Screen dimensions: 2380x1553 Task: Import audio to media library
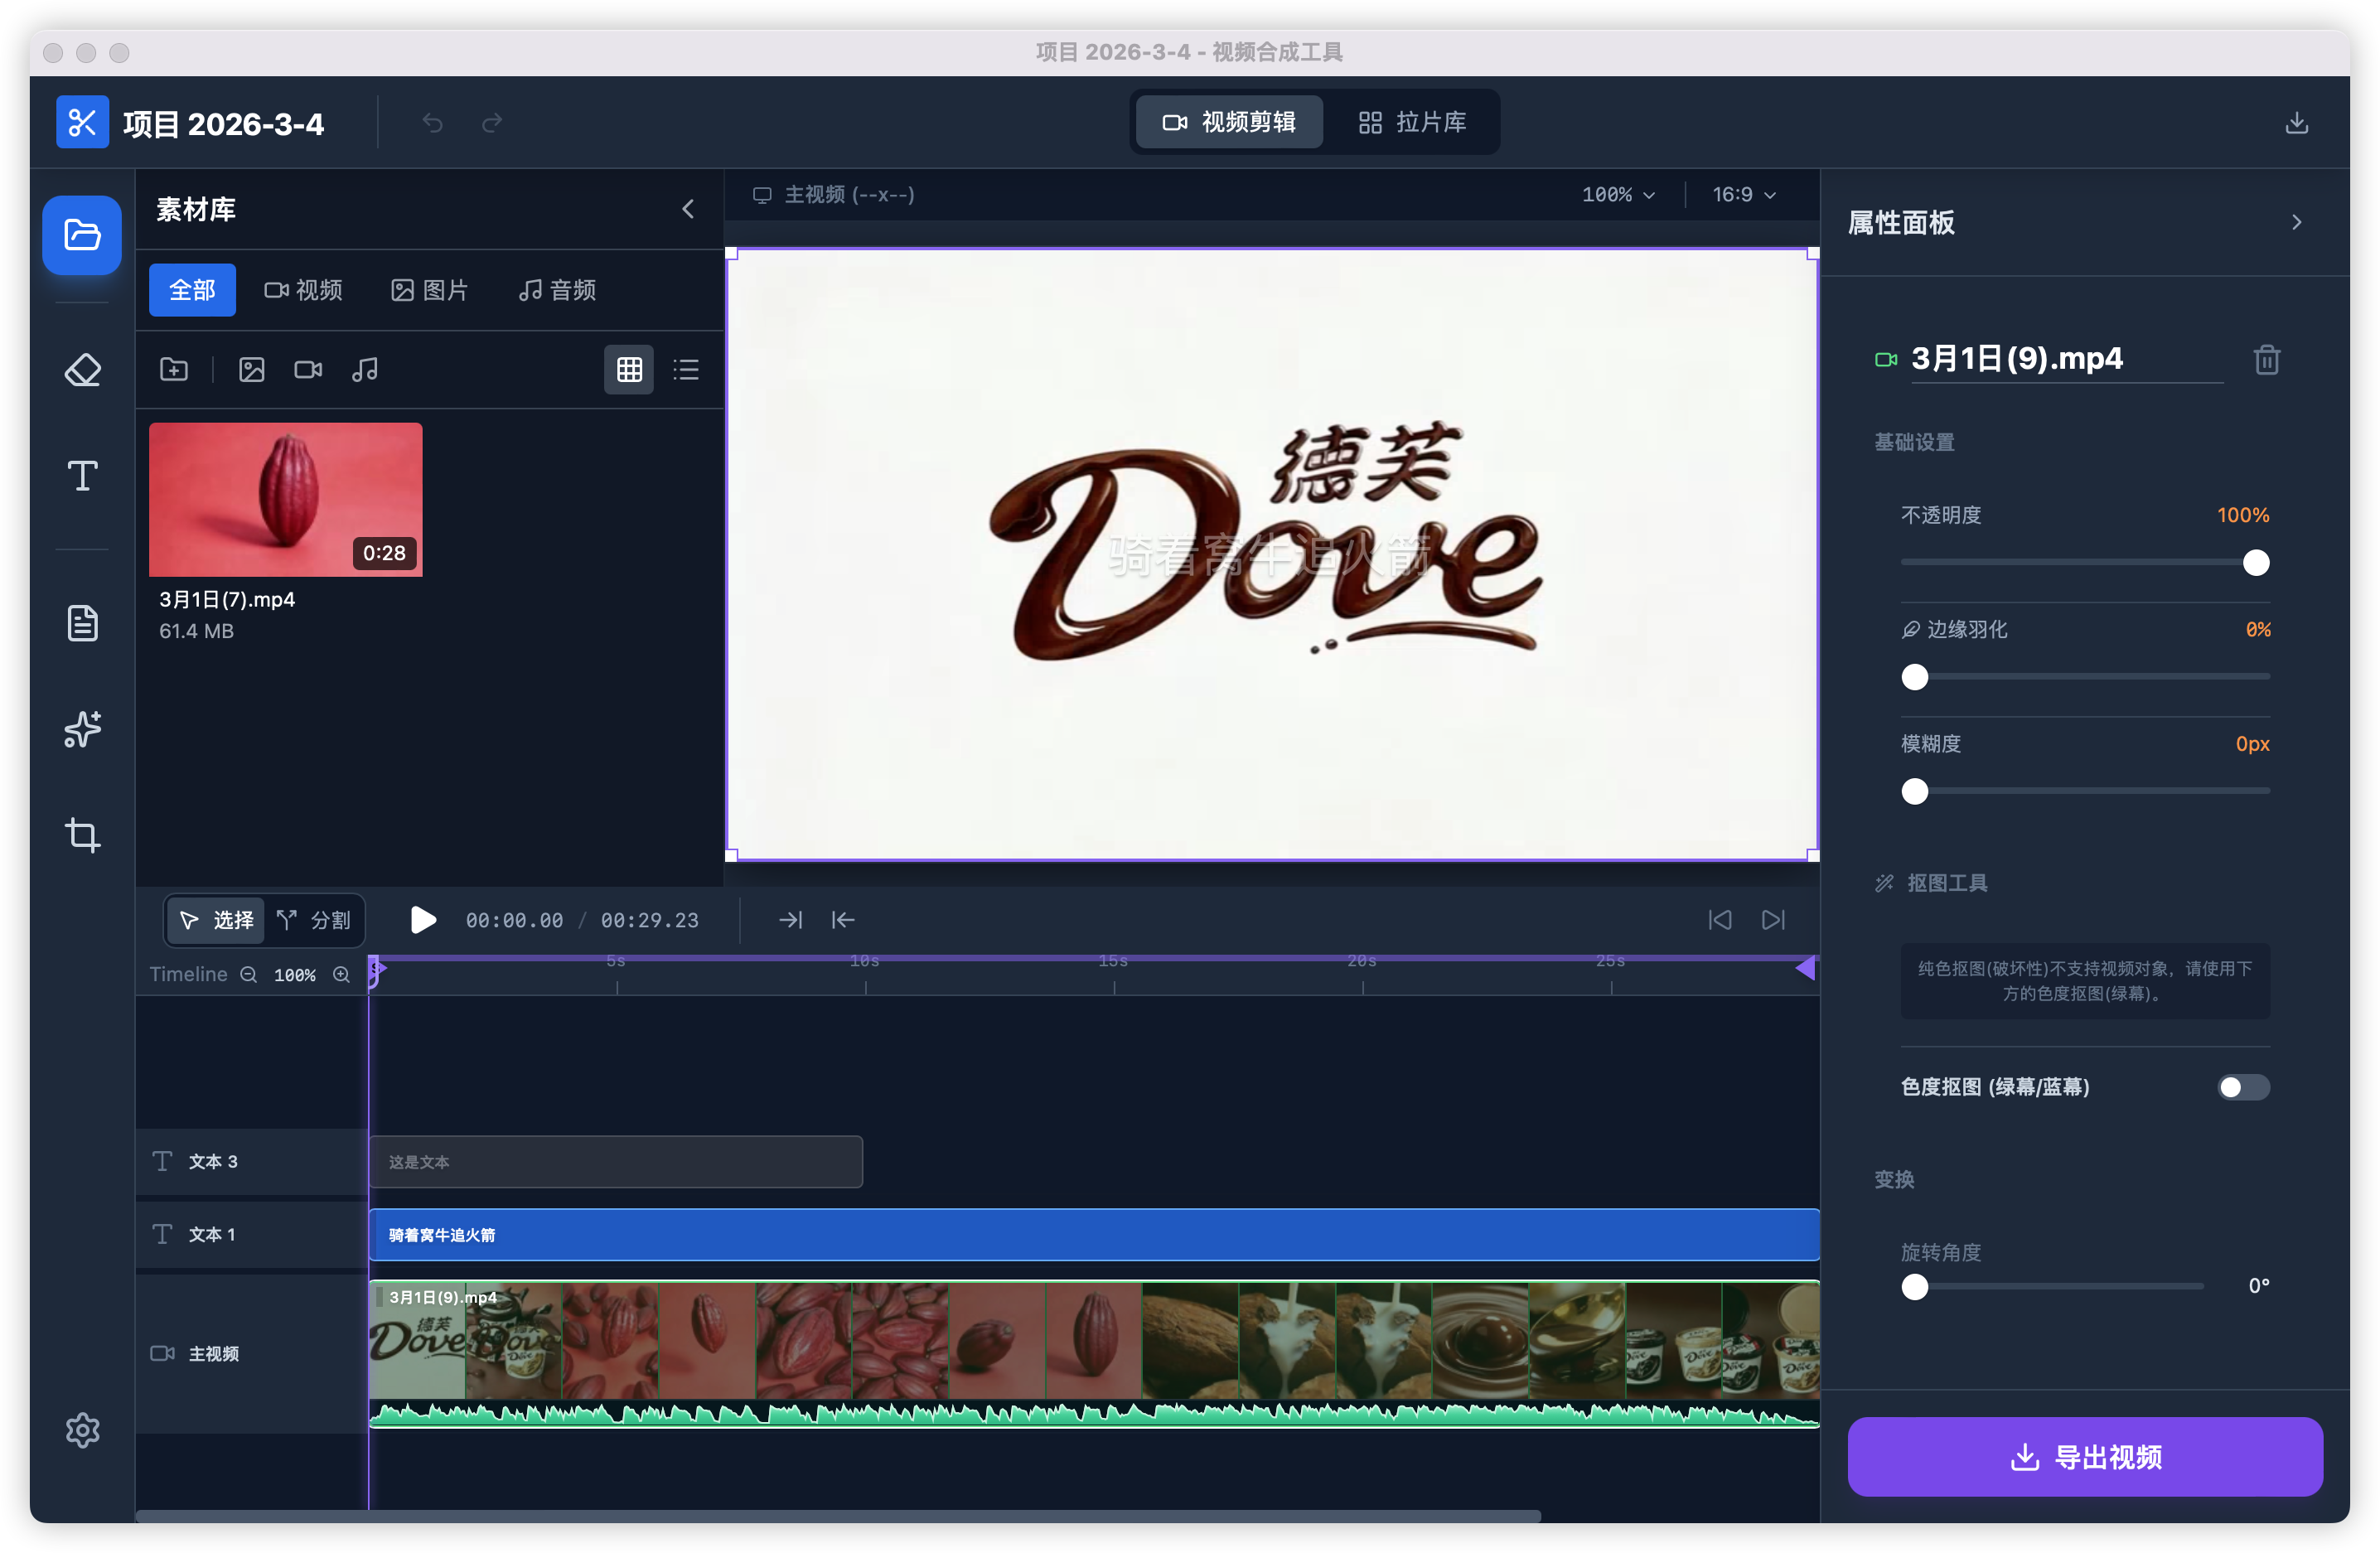pos(365,370)
